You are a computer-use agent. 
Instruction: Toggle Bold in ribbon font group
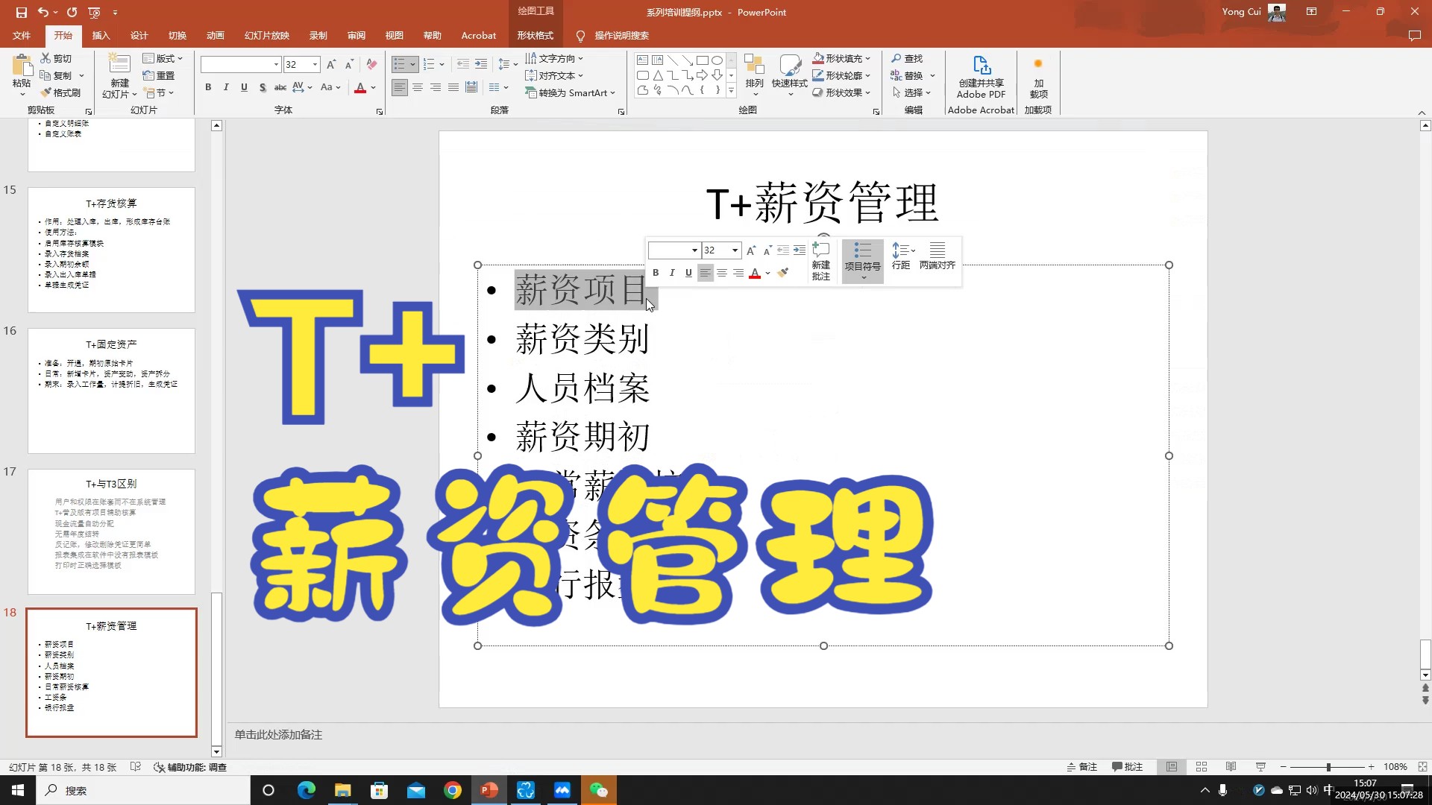[x=208, y=87]
